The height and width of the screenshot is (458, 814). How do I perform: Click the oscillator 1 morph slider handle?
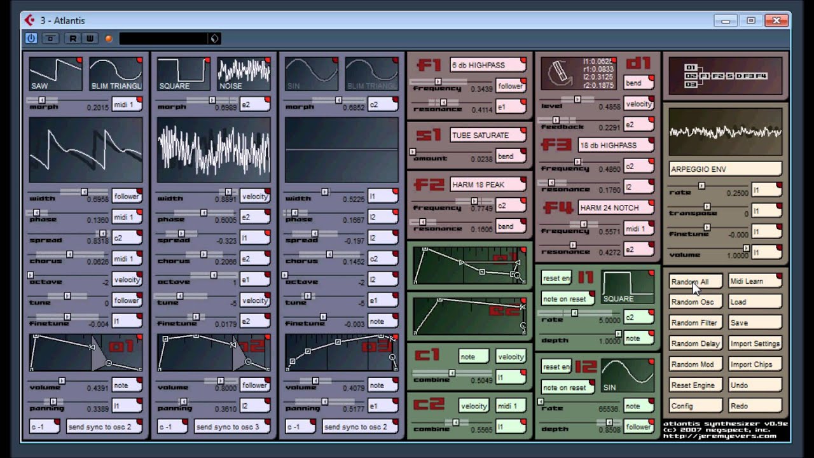coord(42,100)
